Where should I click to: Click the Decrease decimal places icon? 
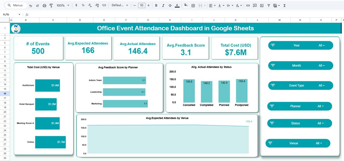[89, 5]
